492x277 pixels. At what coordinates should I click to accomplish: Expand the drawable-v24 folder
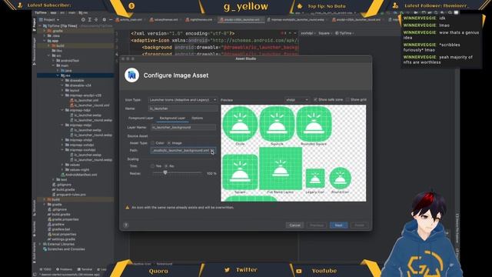tap(62, 85)
